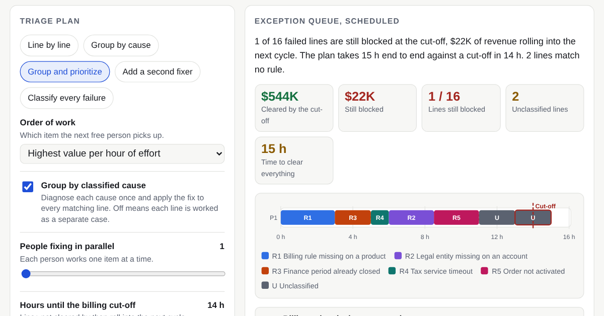Click the $22K Still blocked card
604x316 pixels.
(377, 108)
